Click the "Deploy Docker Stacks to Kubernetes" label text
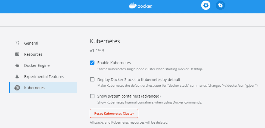This screenshot has width=265, height=128. (139, 80)
